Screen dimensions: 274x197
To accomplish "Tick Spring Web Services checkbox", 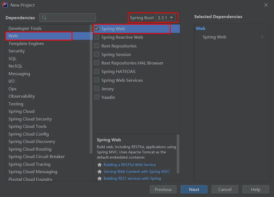I will point(97,80).
